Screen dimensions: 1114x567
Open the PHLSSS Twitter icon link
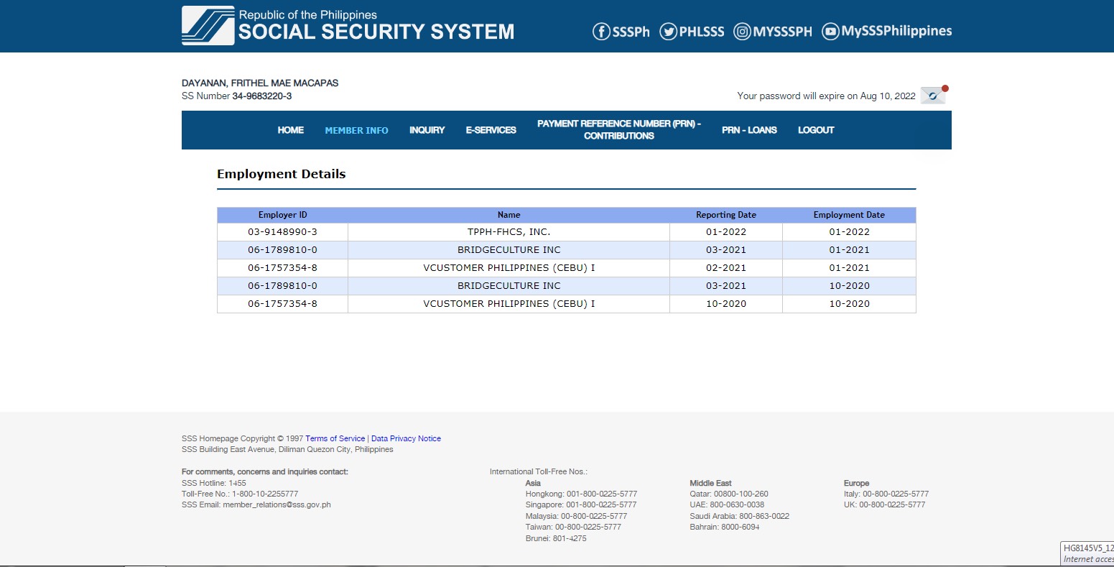669,32
